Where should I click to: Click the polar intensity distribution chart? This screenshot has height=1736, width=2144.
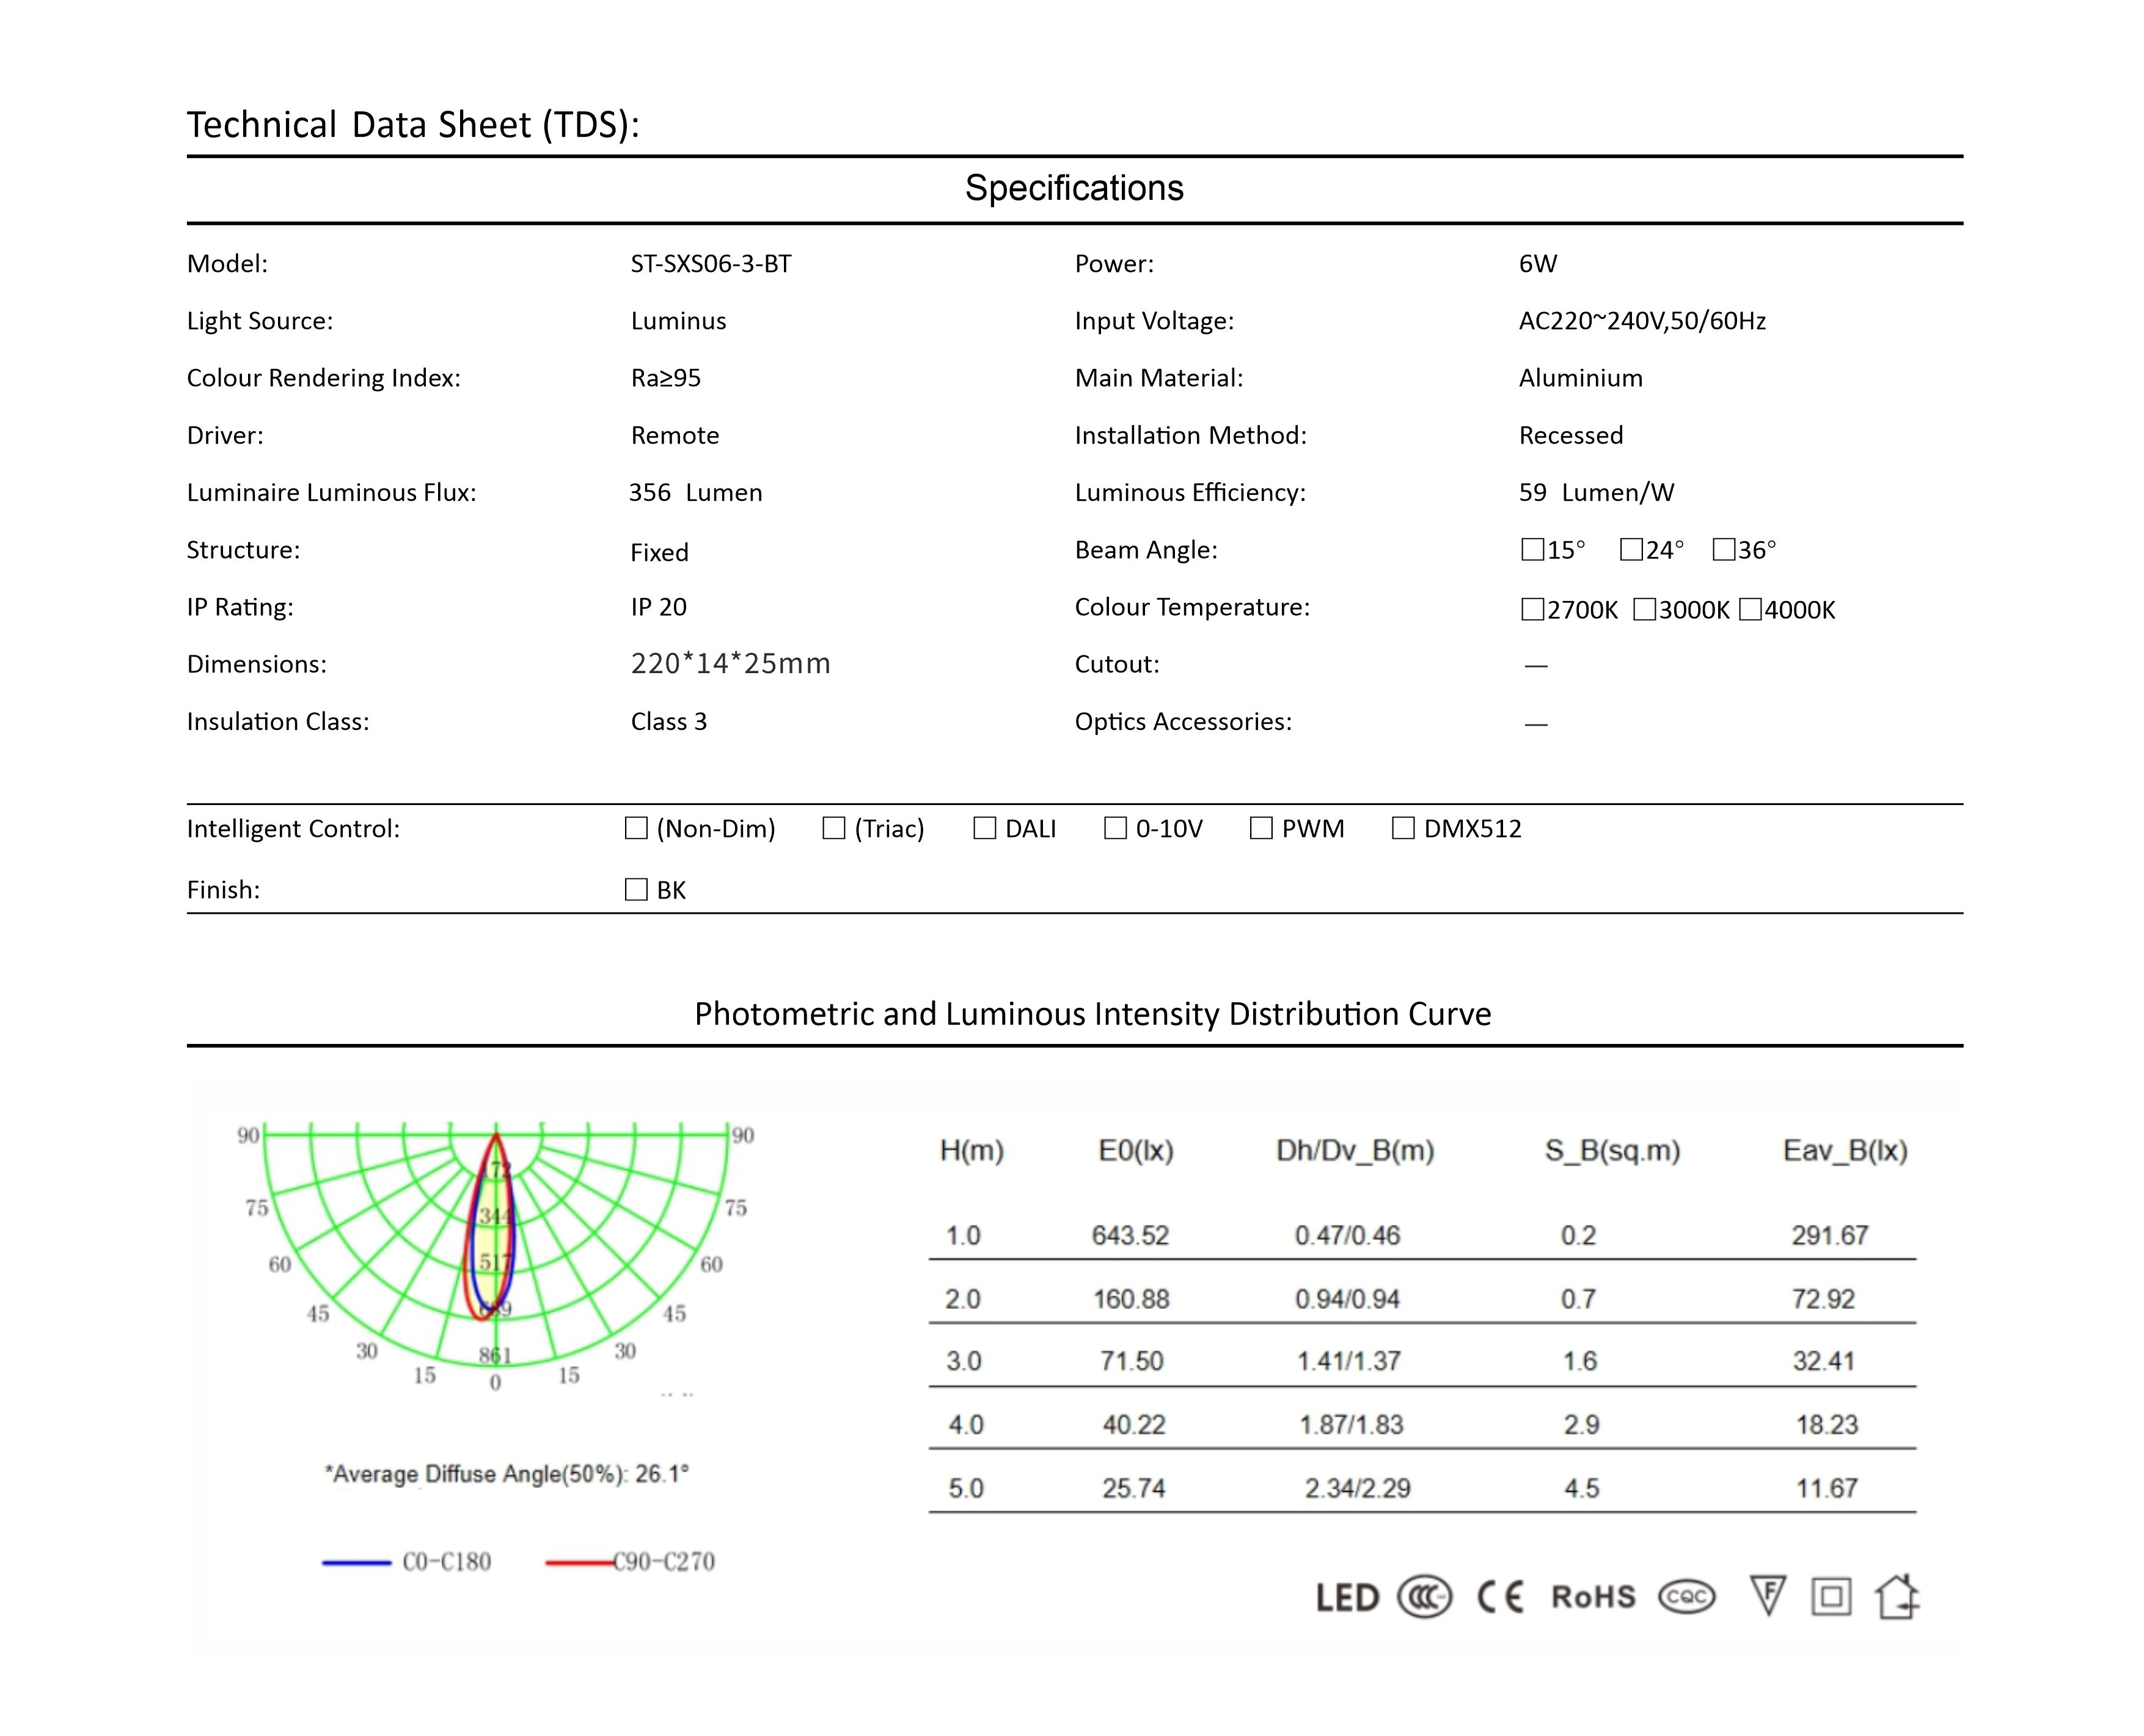point(496,1250)
